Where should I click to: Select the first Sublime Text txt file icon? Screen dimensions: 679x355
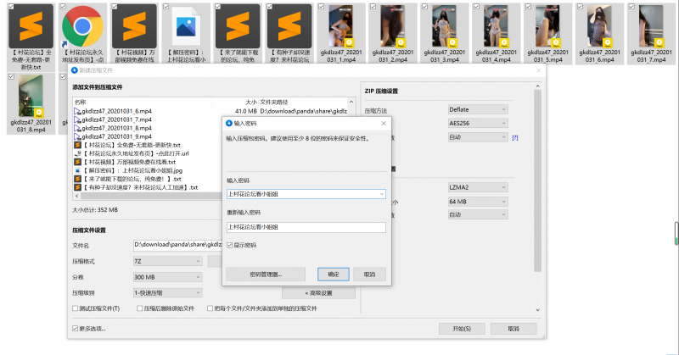coord(32,25)
